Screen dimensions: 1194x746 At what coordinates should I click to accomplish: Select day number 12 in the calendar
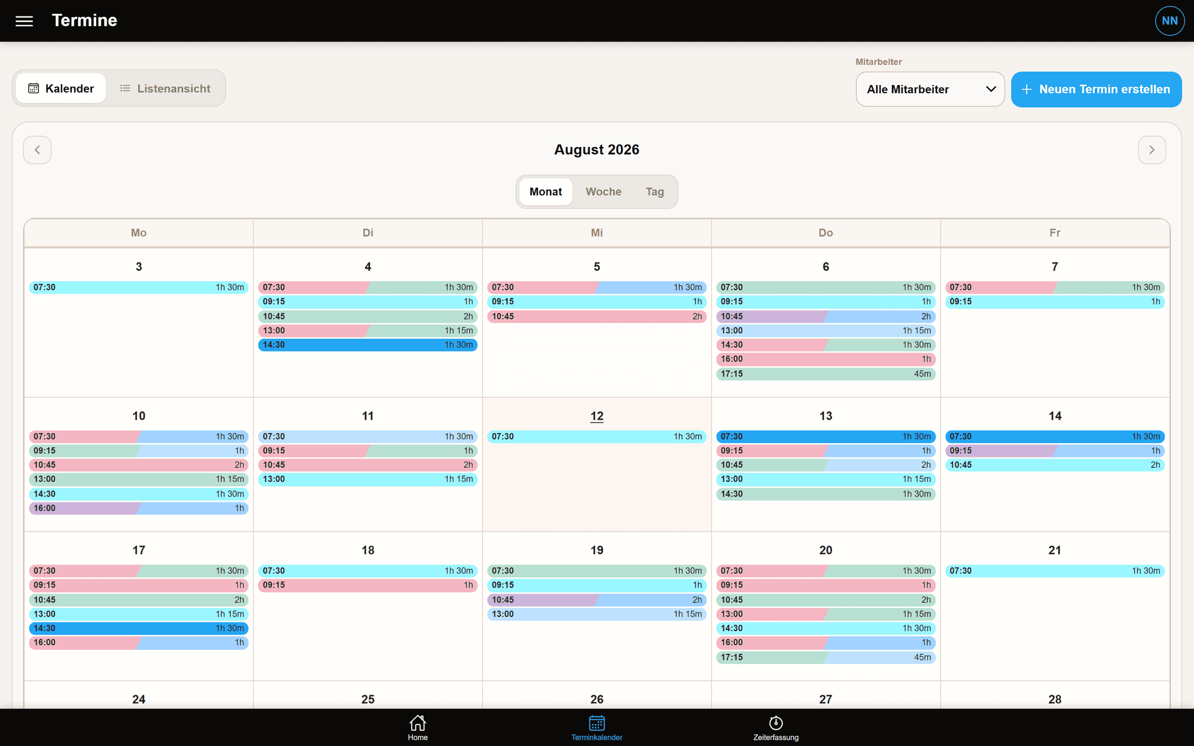(596, 416)
